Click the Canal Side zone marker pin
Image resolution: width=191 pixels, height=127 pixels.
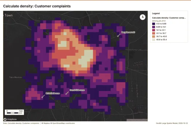click(x=66, y=94)
